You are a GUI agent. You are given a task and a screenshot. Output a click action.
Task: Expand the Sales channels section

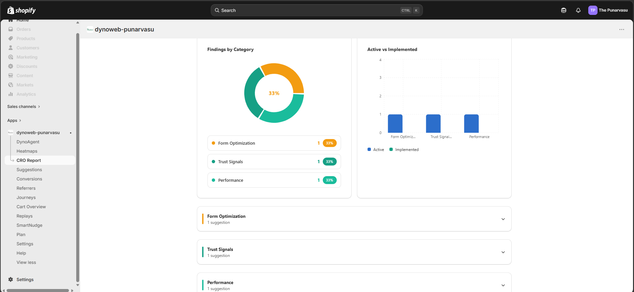(24, 107)
